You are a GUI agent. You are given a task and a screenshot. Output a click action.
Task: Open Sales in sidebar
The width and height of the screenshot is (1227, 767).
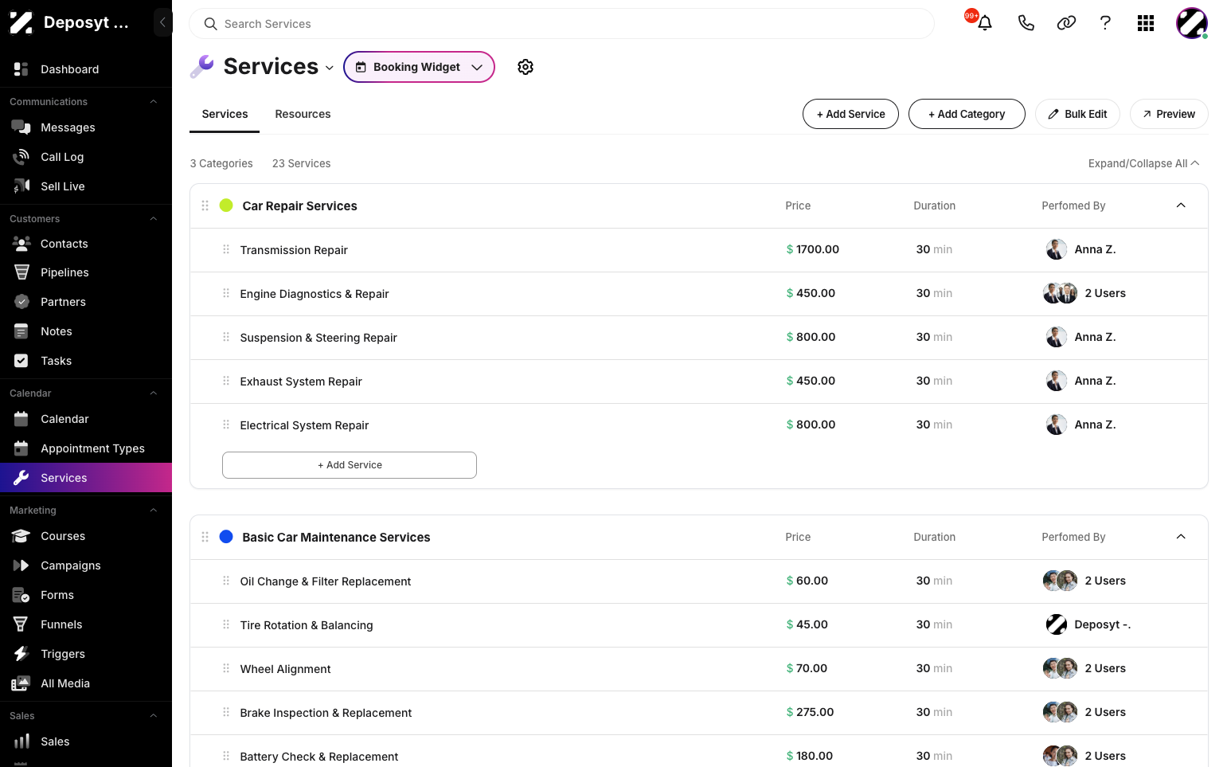tap(86, 742)
